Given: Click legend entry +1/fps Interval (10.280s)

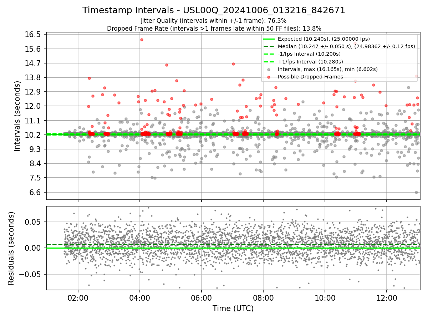Looking at the screenshot, I should tap(310, 61).
